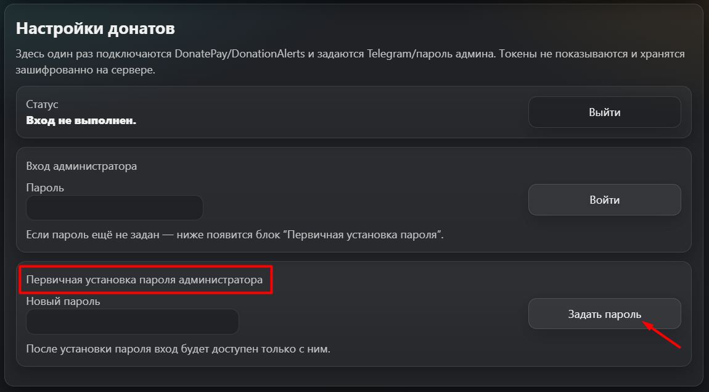Click the Статус label

coord(42,104)
